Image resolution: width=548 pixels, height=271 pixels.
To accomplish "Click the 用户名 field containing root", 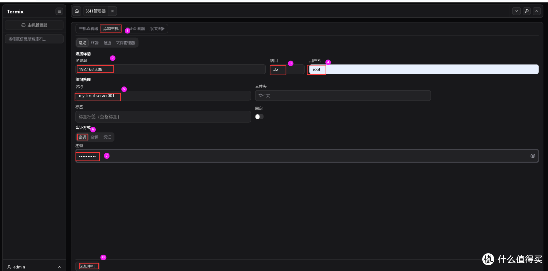I will (x=423, y=69).
